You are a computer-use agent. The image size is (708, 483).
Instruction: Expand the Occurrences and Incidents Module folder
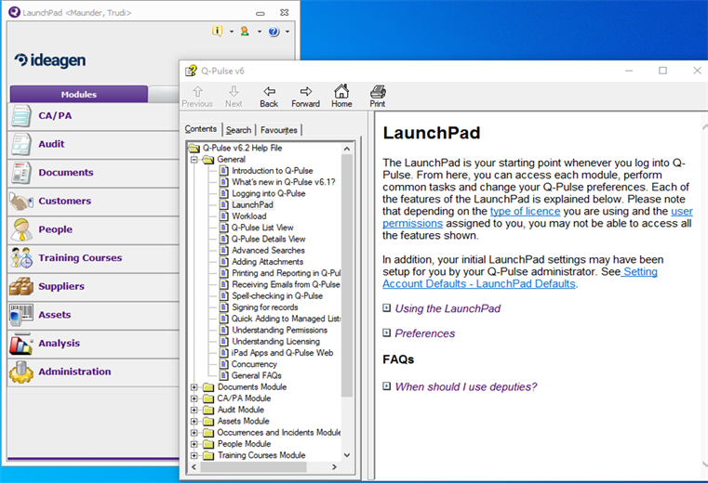pos(194,433)
